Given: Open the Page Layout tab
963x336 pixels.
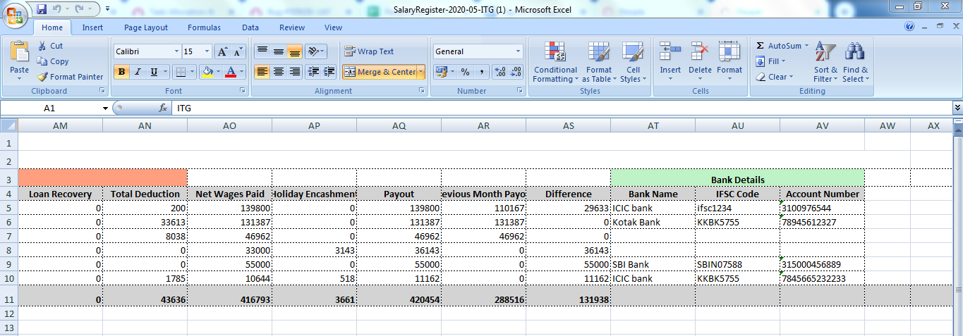Looking at the screenshot, I should point(146,27).
